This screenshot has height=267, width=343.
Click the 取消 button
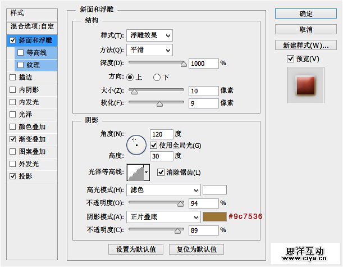pyautogui.click(x=305, y=29)
